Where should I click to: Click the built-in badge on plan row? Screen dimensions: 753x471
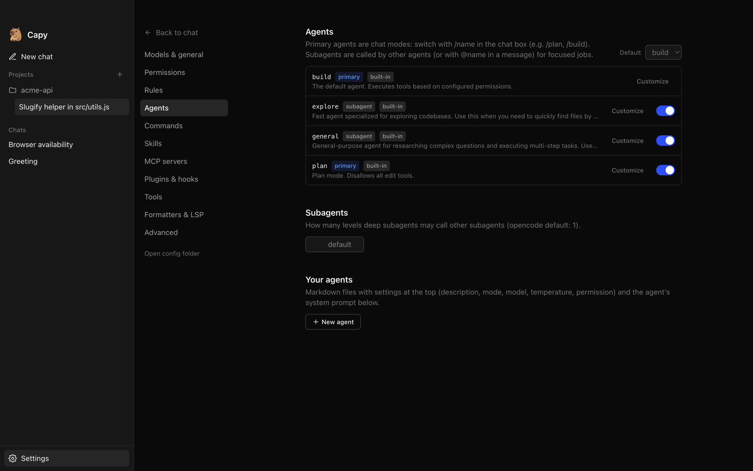click(376, 166)
